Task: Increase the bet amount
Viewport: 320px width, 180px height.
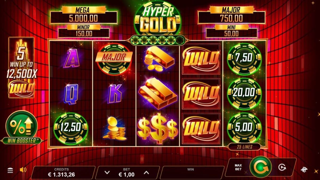Action: pyautogui.click(x=146, y=172)
